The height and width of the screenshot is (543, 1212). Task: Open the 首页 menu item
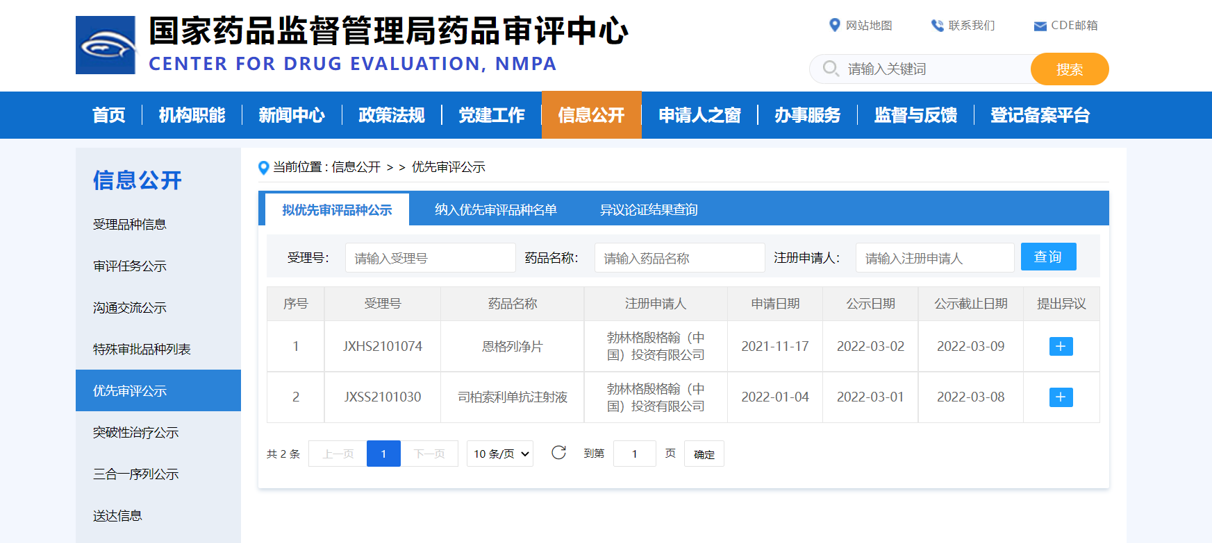click(x=109, y=115)
